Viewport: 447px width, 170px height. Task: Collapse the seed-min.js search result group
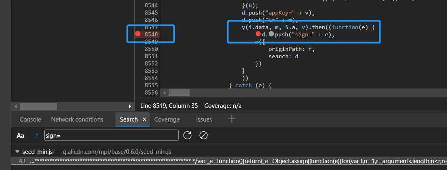[x=17, y=152]
